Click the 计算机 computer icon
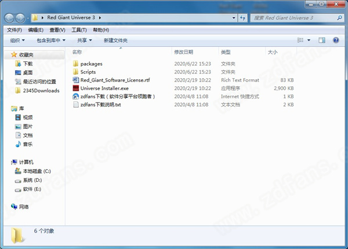This screenshot has height=249, width=348. click(x=14, y=162)
